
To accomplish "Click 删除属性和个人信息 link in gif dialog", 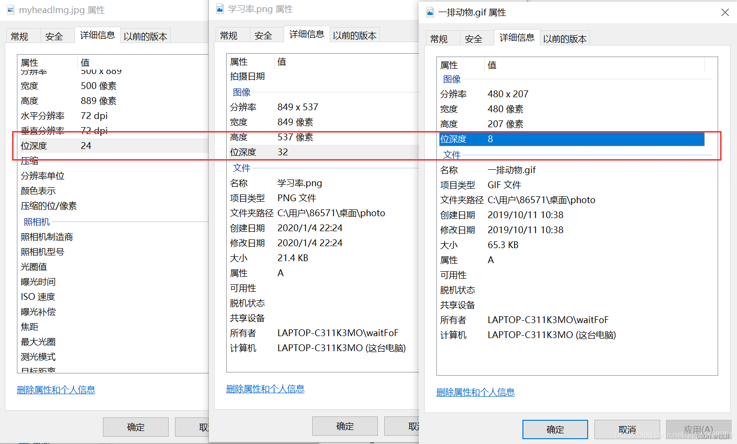I will coord(475,392).
